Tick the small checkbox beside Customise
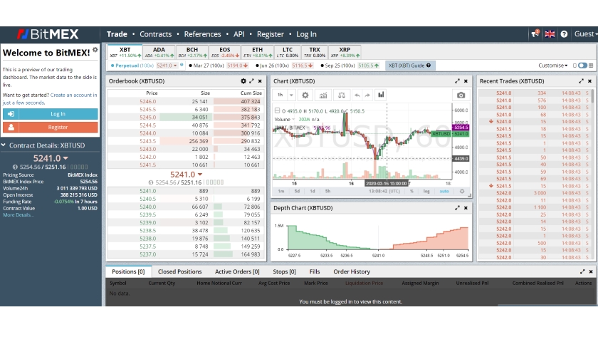The width and height of the screenshot is (598, 342). [x=575, y=66]
